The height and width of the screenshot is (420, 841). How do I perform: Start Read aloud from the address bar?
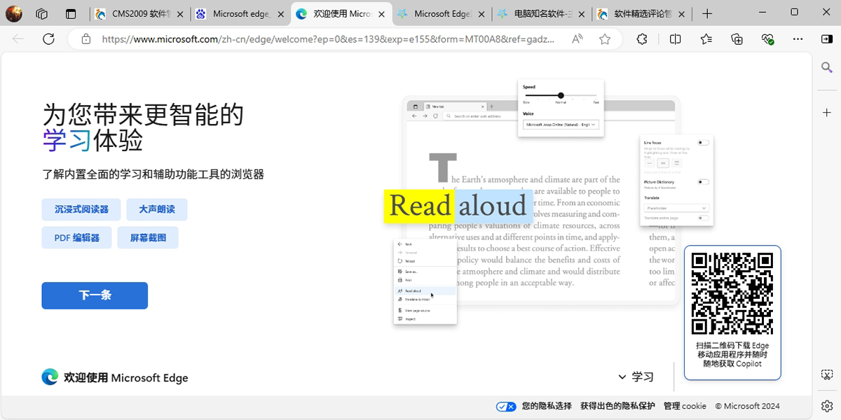pos(577,39)
